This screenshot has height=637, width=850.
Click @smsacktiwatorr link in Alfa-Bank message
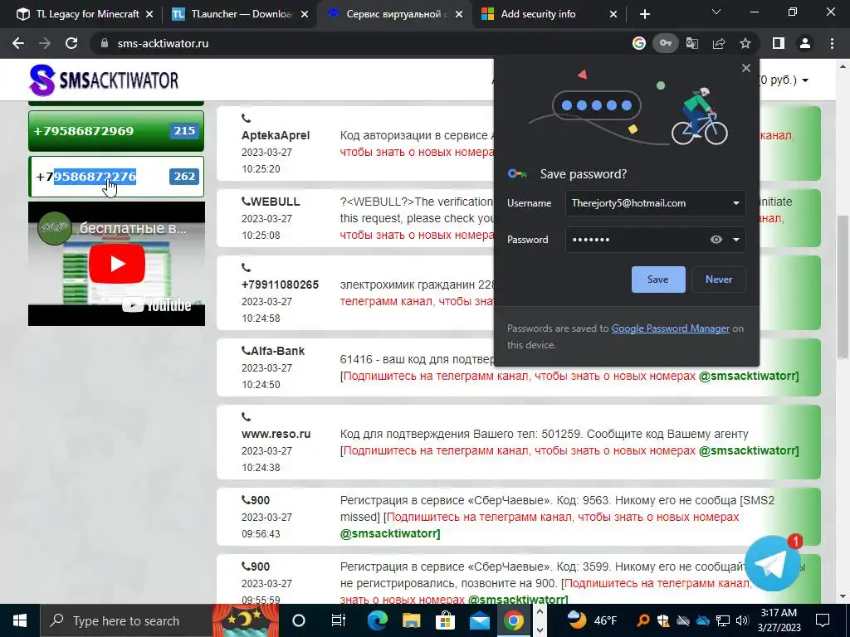point(748,376)
